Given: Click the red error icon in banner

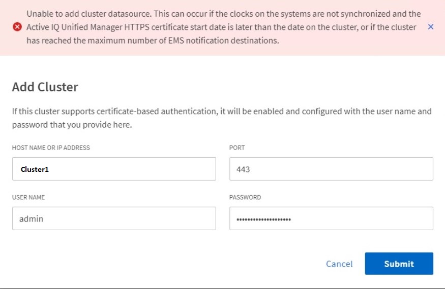Looking at the screenshot, I should 18,27.
